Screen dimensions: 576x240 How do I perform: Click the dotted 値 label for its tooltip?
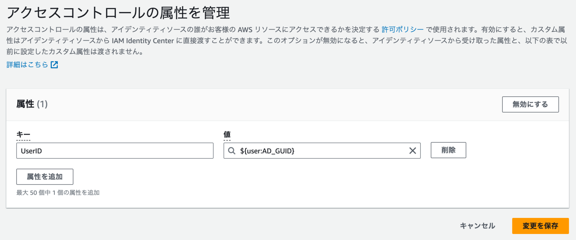[x=226, y=134]
